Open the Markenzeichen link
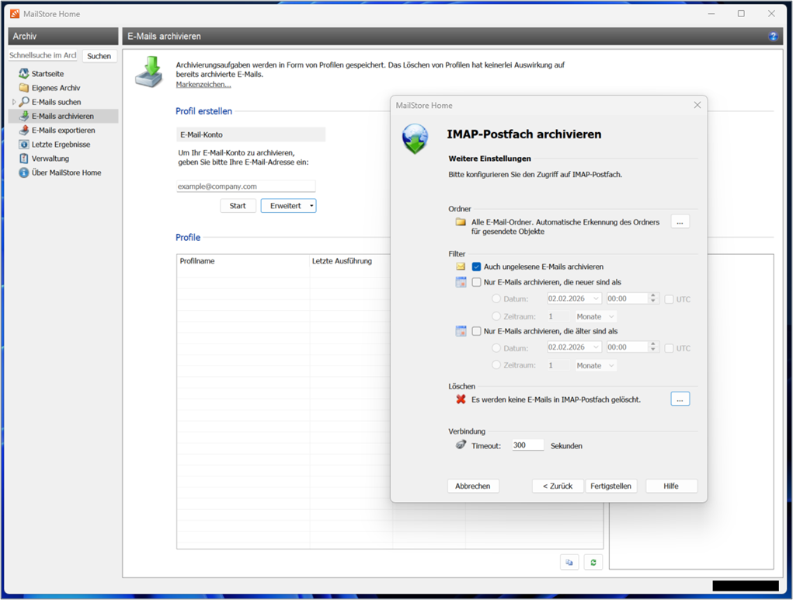 (x=203, y=85)
